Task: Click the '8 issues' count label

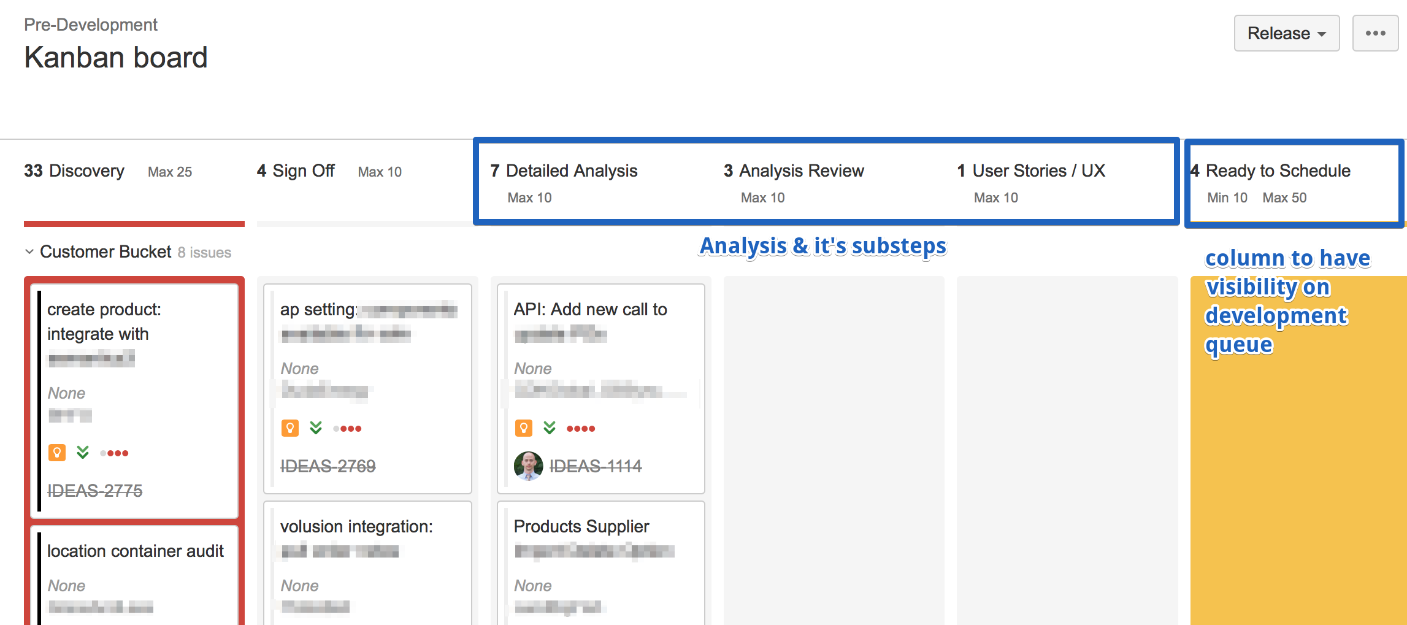Action: [204, 253]
